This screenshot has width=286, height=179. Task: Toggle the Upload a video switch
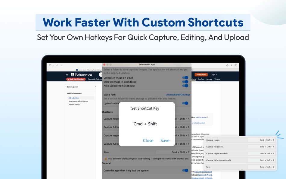[x=185, y=103]
